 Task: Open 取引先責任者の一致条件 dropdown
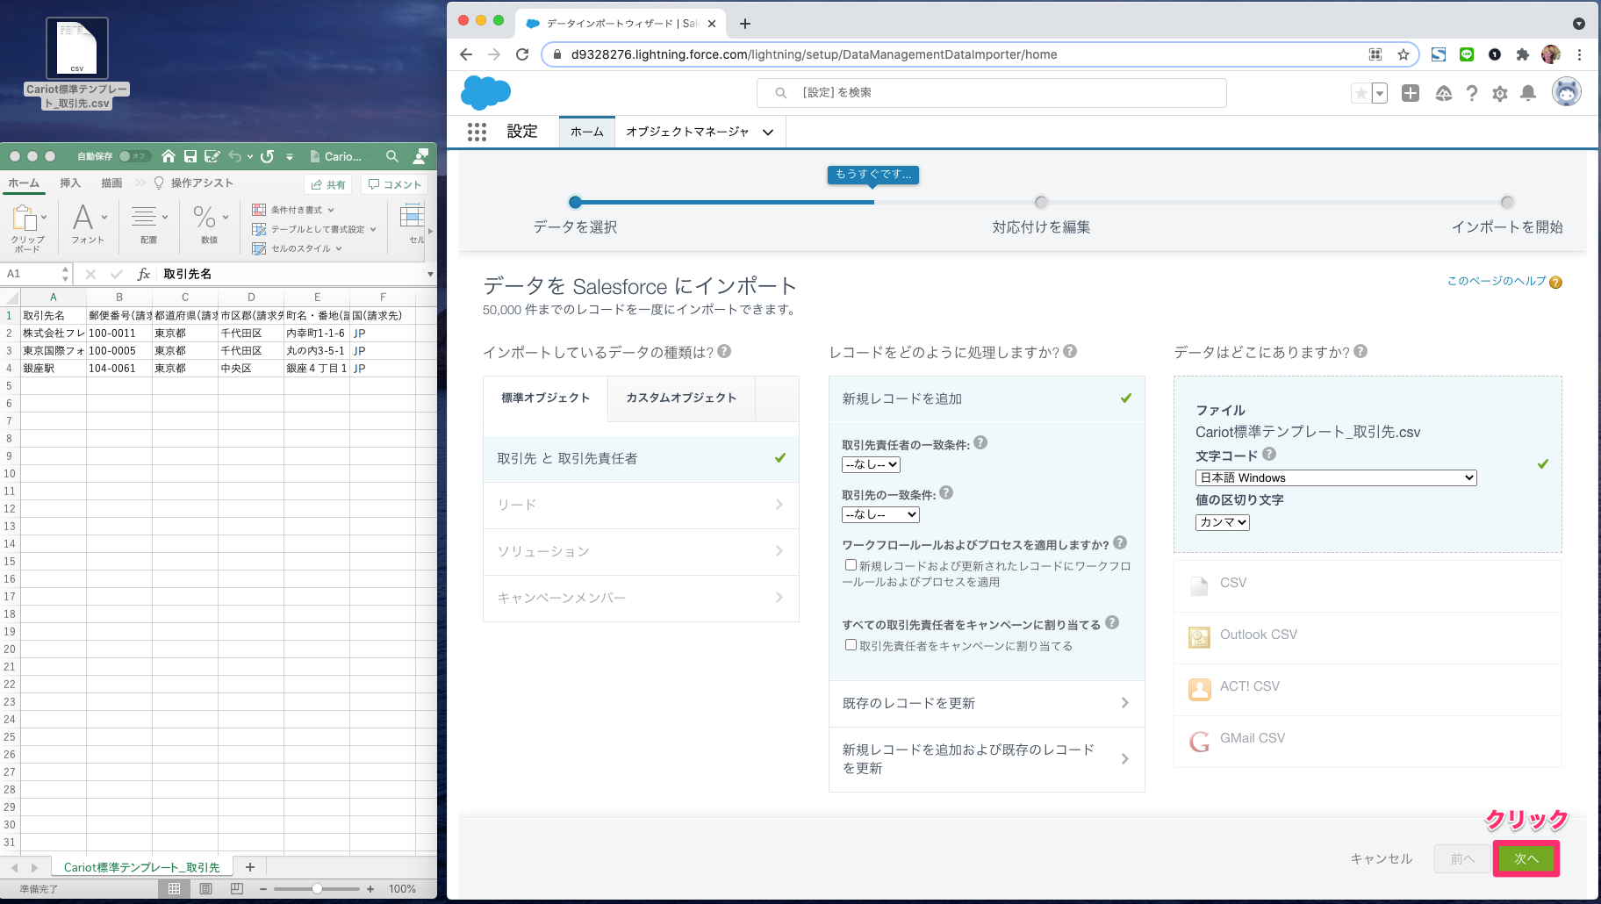(x=871, y=464)
